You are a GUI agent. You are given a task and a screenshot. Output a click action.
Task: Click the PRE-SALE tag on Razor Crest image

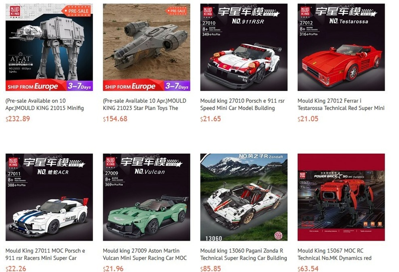click(x=177, y=11)
